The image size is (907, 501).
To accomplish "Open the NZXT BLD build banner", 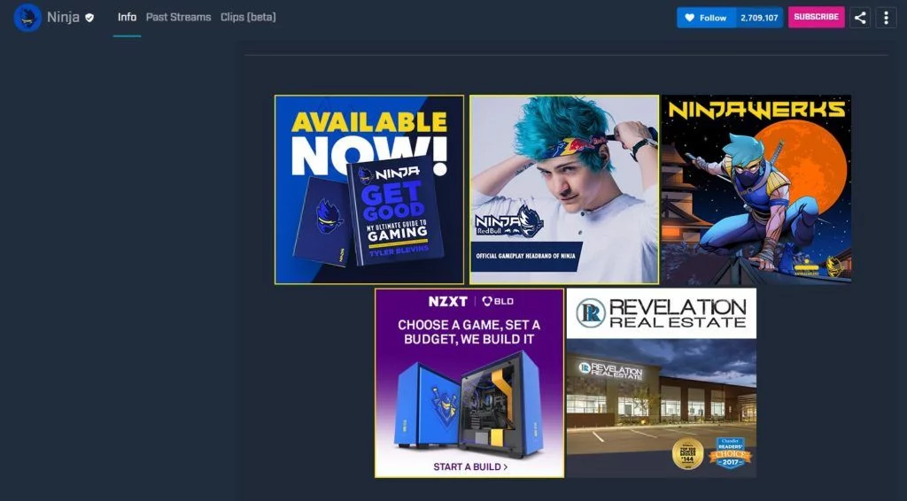I will coord(469,383).
